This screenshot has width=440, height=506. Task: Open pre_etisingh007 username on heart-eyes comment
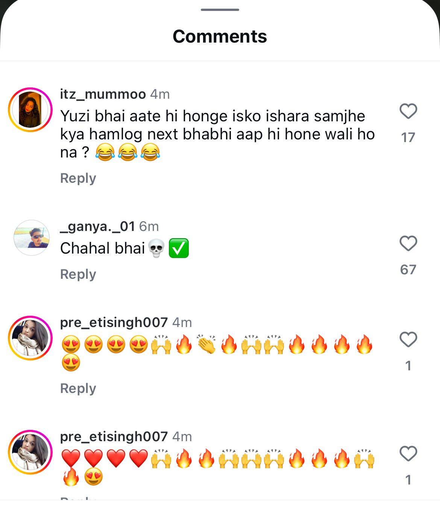click(x=114, y=323)
